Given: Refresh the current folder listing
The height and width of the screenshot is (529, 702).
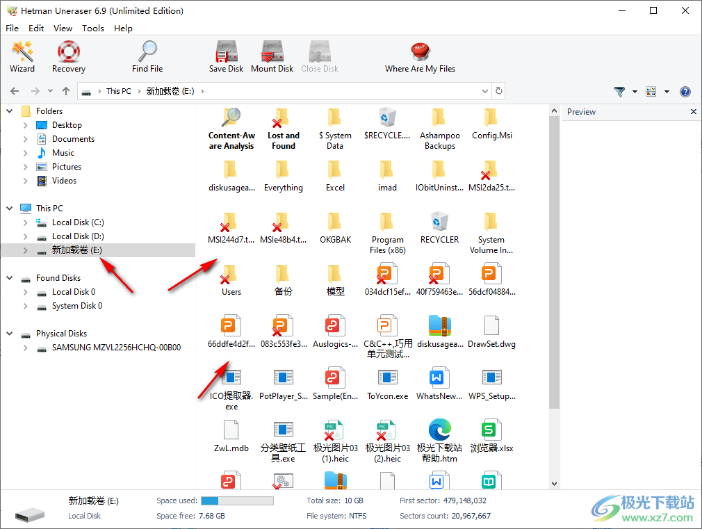Looking at the screenshot, I should point(498,91).
